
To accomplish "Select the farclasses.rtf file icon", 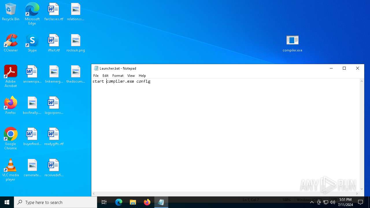I will 54,12.
